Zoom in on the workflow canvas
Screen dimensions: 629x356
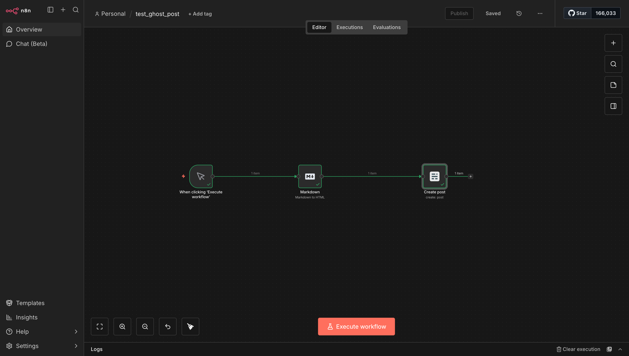(122, 326)
